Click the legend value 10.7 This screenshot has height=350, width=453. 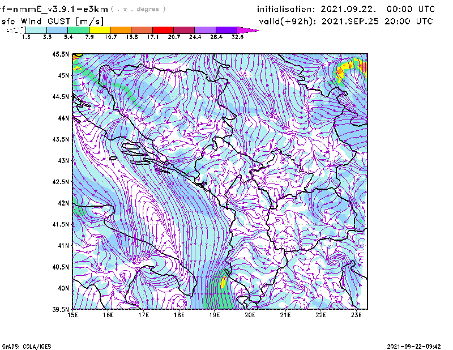click(110, 37)
